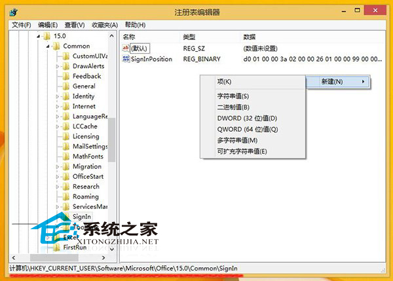The width and height of the screenshot is (393, 281).
Task: Click the General folder icon
Action: 65,86
